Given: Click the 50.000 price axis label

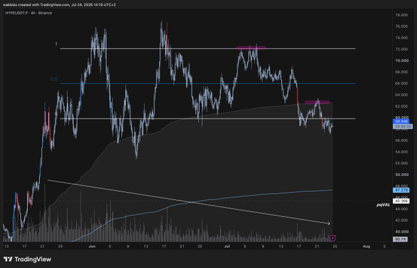Looking at the screenshot, I should coord(401,175).
